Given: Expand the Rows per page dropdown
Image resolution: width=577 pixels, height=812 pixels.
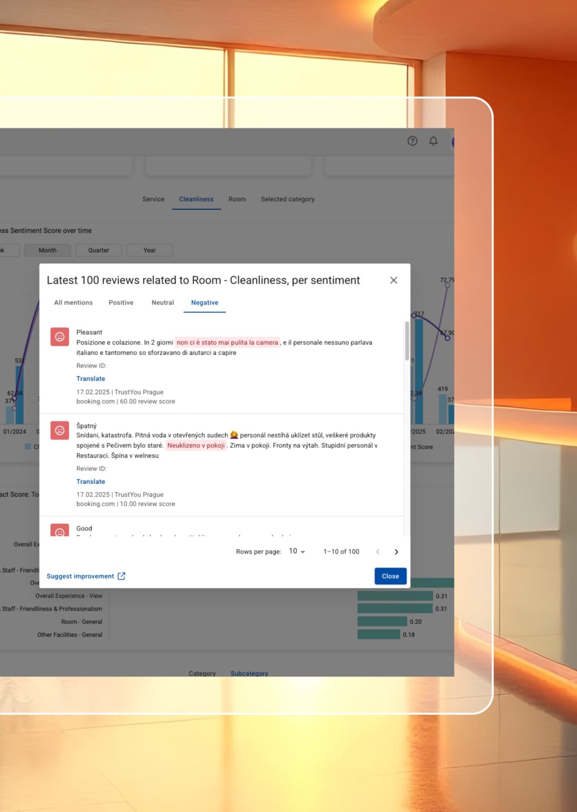Looking at the screenshot, I should pos(297,551).
